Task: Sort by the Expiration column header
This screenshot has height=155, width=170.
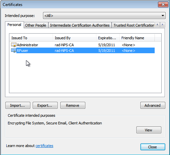Action: click(108, 38)
